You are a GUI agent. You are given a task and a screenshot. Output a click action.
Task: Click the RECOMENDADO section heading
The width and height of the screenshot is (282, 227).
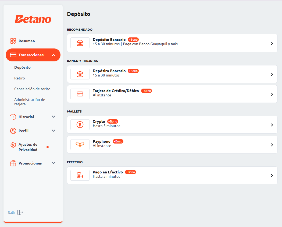[x=80, y=30]
